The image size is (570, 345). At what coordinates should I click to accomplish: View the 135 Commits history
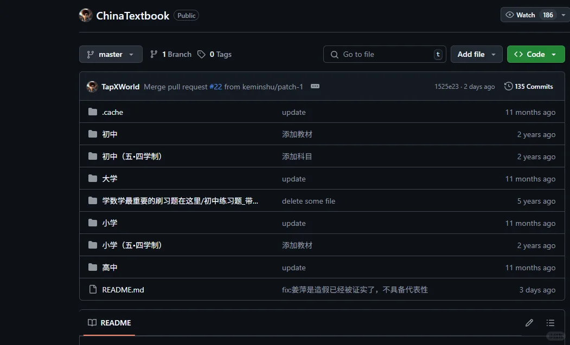point(529,87)
